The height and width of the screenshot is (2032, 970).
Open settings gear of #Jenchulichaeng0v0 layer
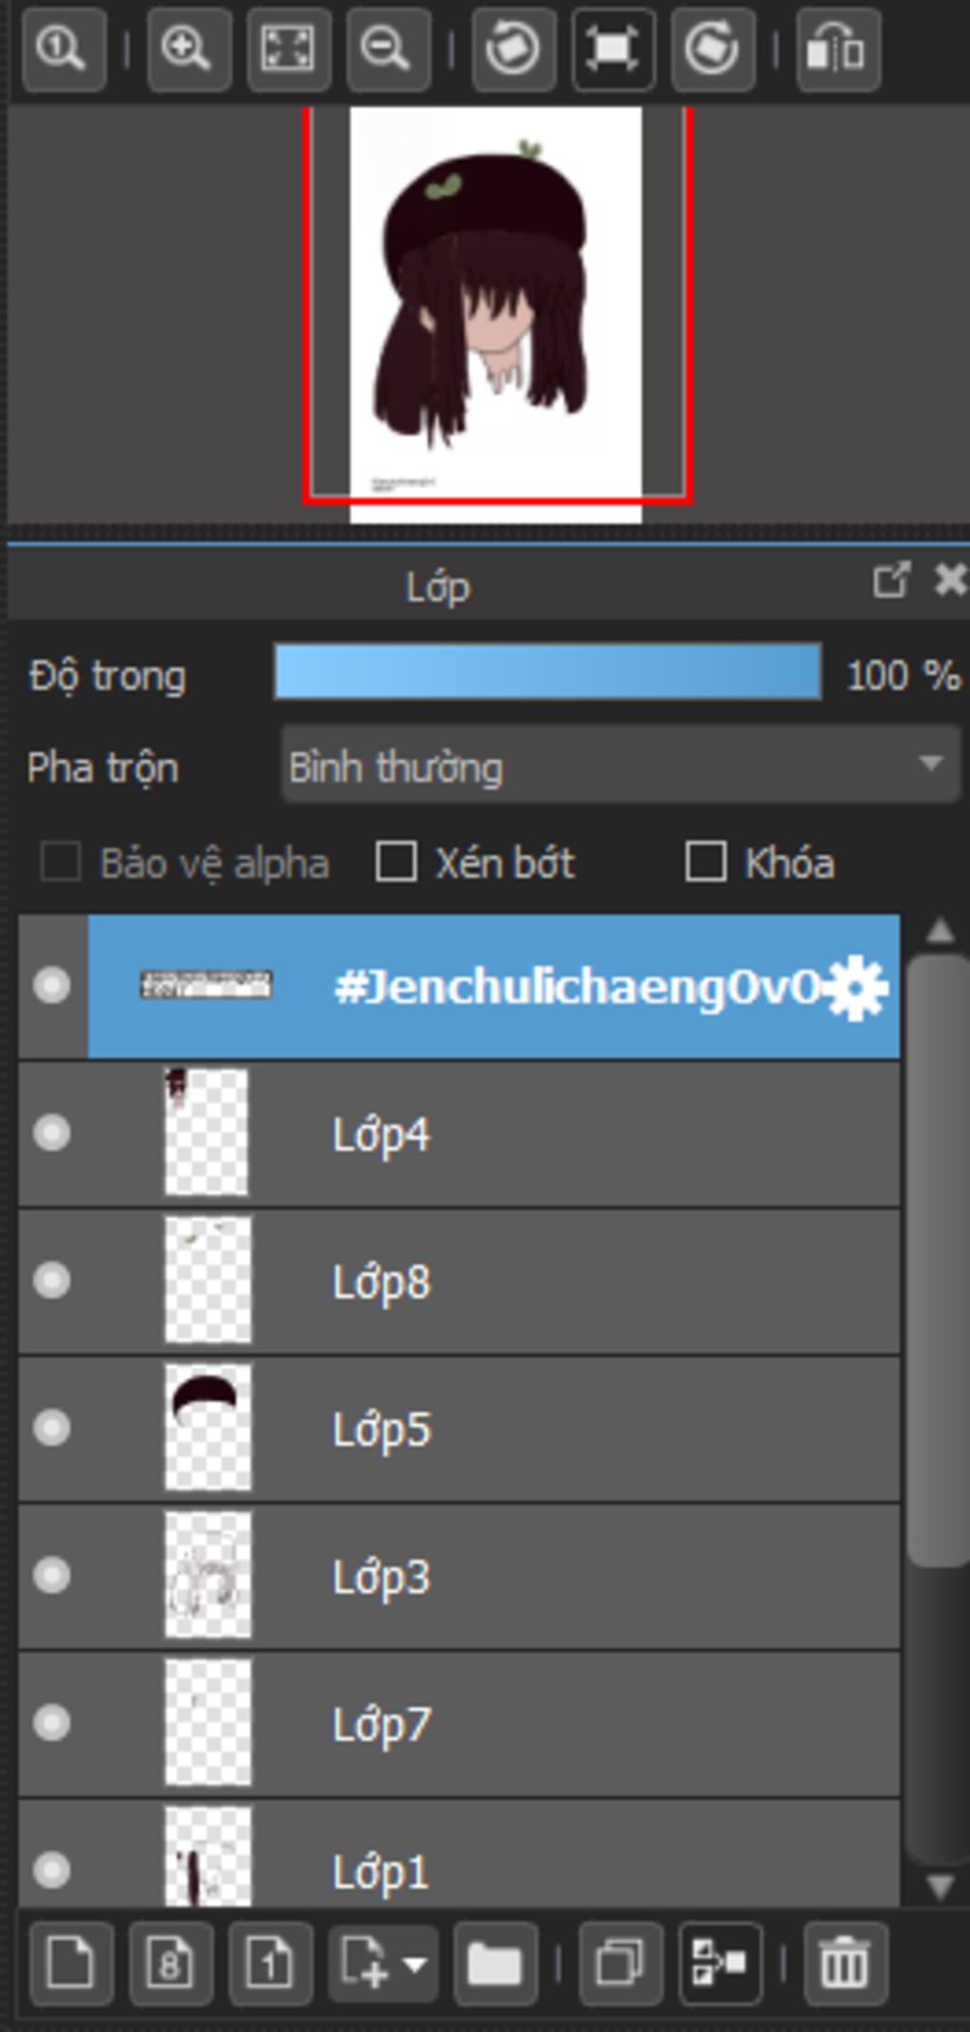tap(855, 988)
